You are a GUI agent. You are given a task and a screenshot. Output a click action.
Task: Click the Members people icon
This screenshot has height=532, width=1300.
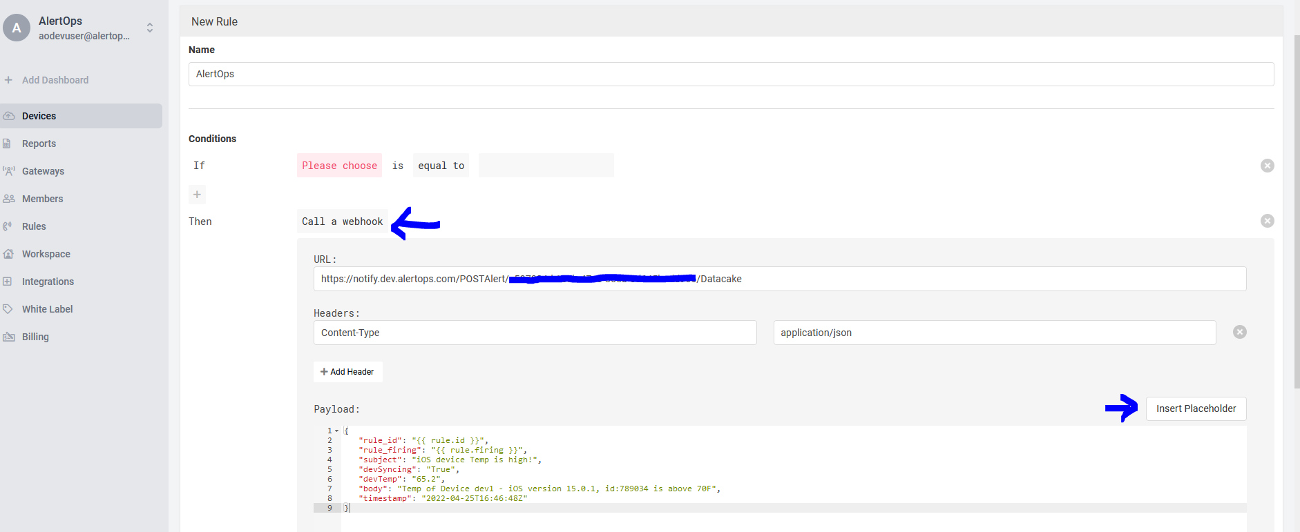click(x=9, y=199)
